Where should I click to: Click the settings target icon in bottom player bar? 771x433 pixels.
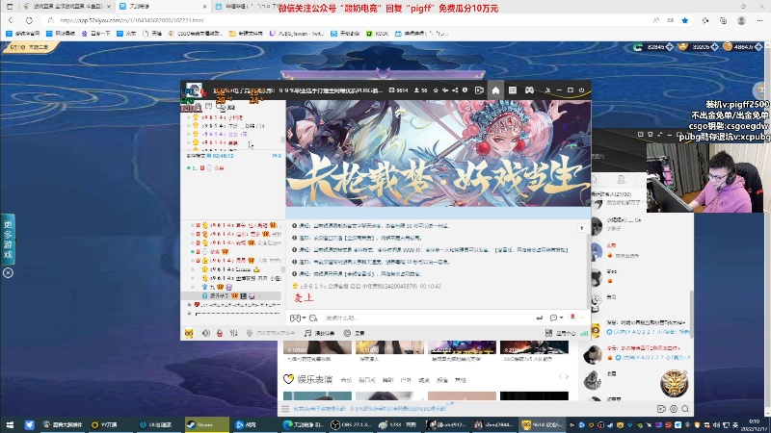[x=674, y=408]
